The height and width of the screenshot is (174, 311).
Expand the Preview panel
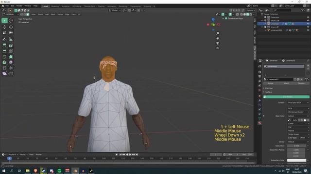coord(269,88)
